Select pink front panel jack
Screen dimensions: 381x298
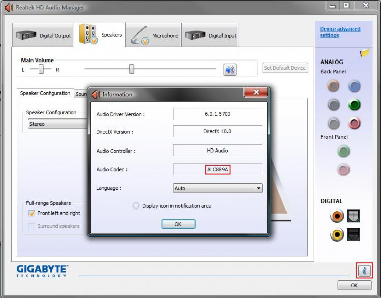click(x=343, y=169)
